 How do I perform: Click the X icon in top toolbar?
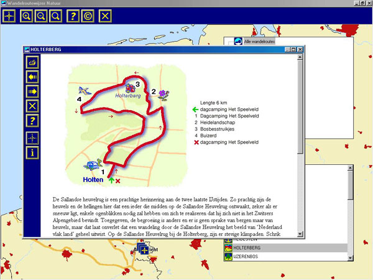point(106,16)
